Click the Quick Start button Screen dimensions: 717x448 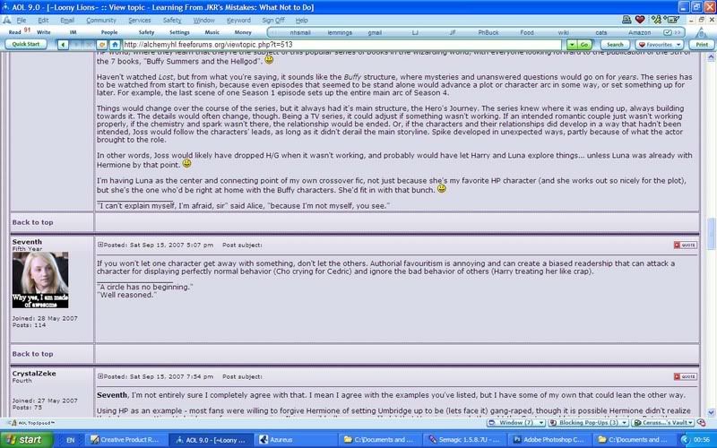[x=27, y=44]
